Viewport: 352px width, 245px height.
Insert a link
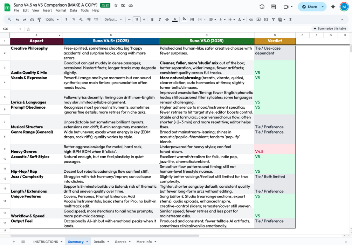point(251,20)
